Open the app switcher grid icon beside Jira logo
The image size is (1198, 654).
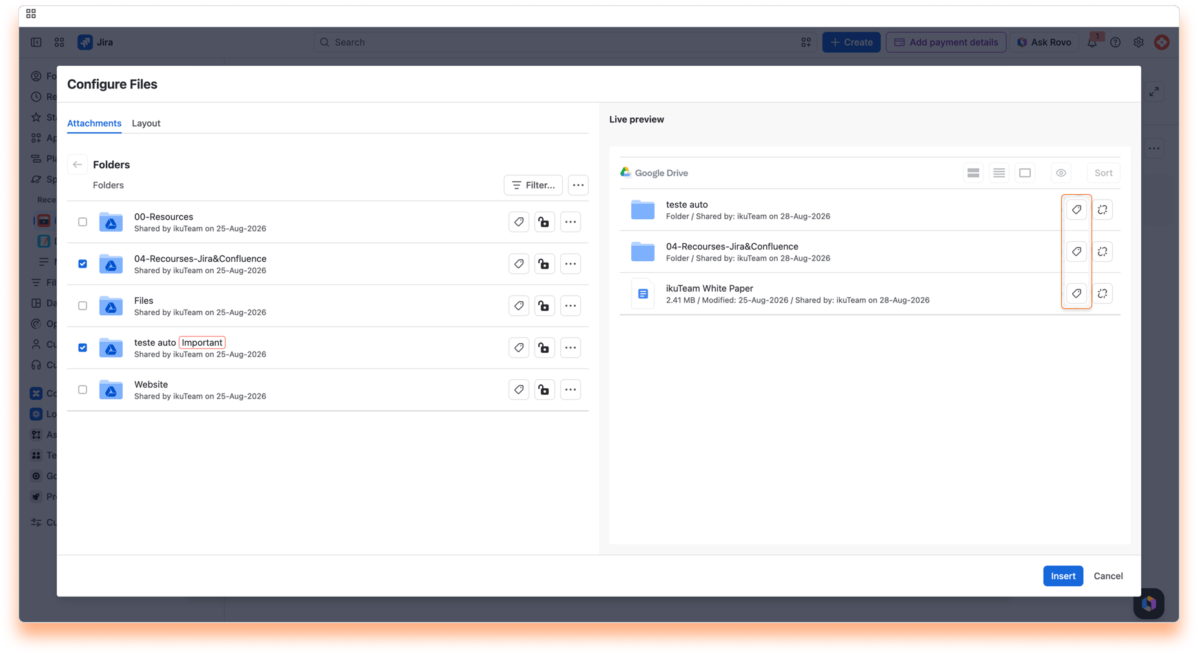[59, 43]
